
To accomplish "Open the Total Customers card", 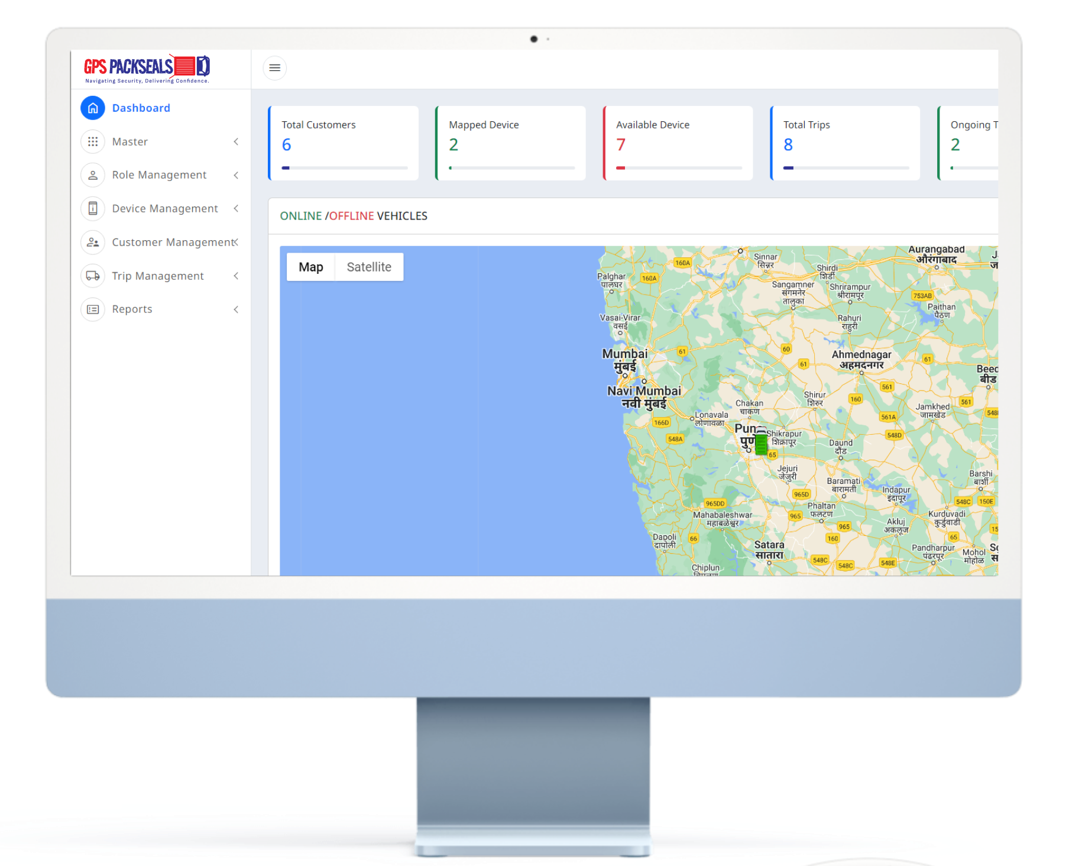I will pyautogui.click(x=344, y=143).
